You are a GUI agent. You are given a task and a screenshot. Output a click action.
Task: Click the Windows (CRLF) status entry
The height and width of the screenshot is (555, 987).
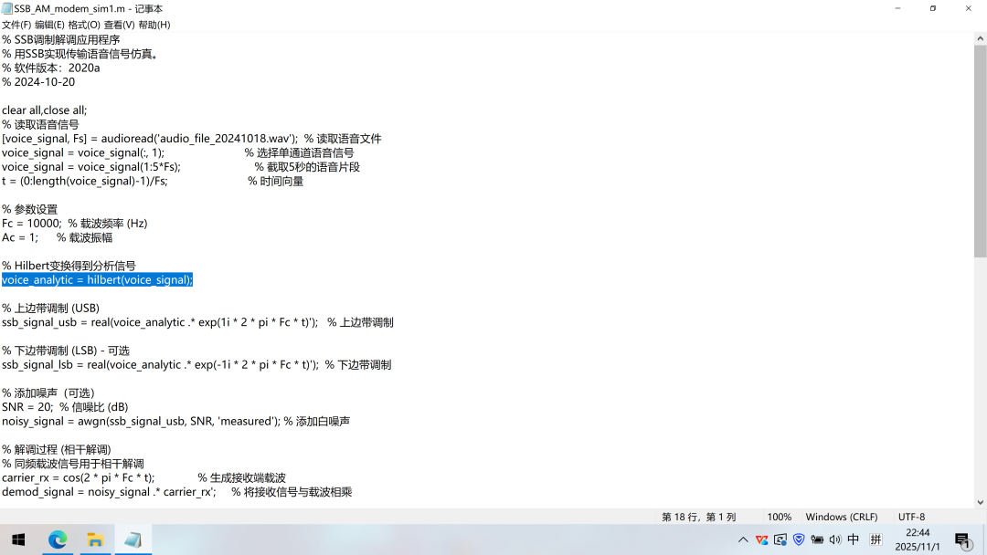(842, 517)
